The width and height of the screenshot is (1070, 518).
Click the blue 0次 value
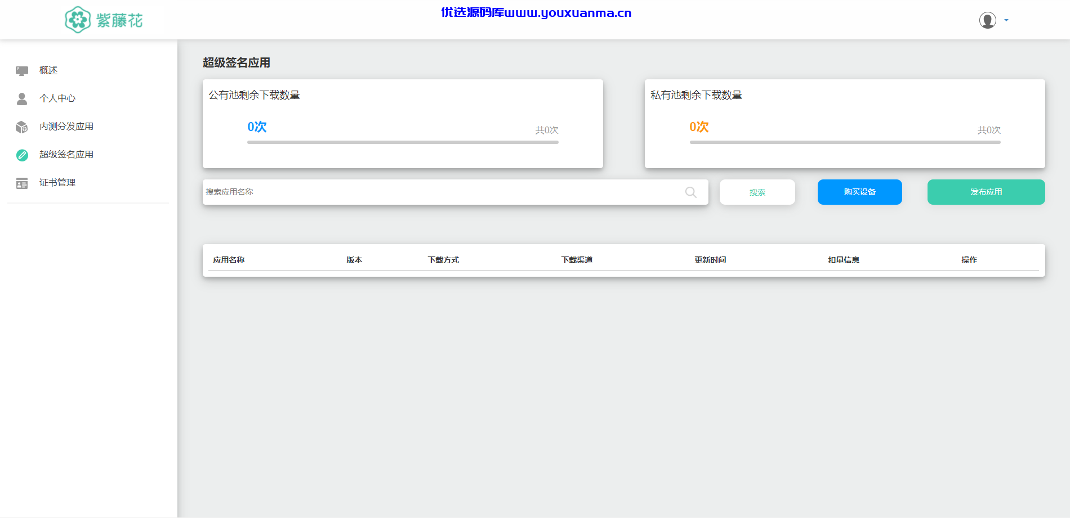(x=257, y=127)
